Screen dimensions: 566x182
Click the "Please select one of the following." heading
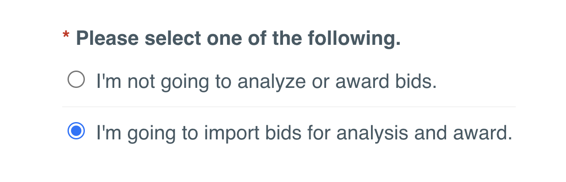coord(238,39)
